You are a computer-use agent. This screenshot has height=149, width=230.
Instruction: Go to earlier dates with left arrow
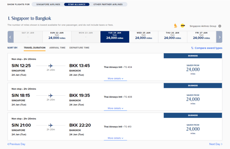pyautogui.click(x=10, y=37)
